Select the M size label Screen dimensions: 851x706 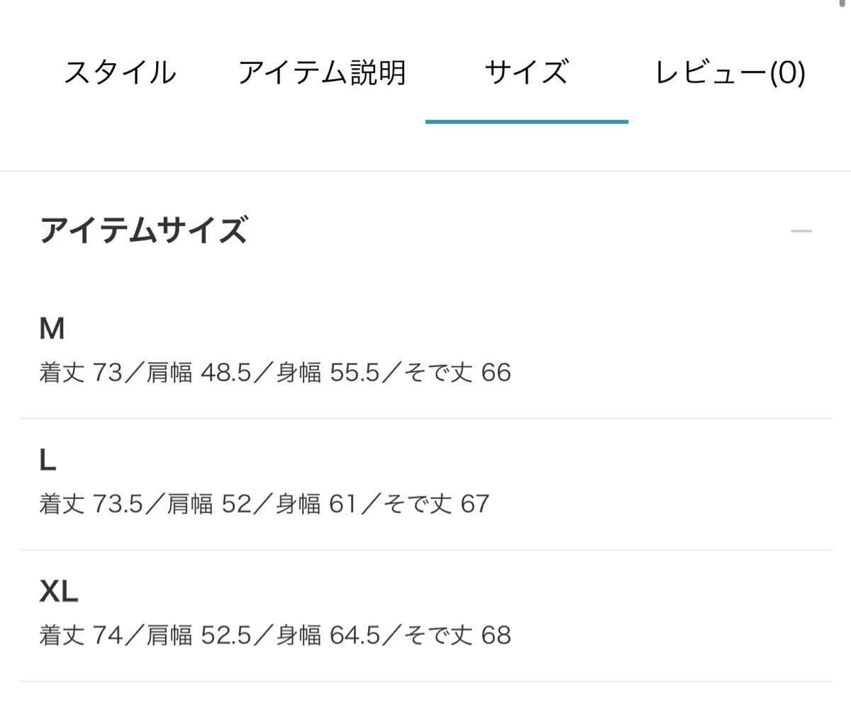[x=52, y=328]
